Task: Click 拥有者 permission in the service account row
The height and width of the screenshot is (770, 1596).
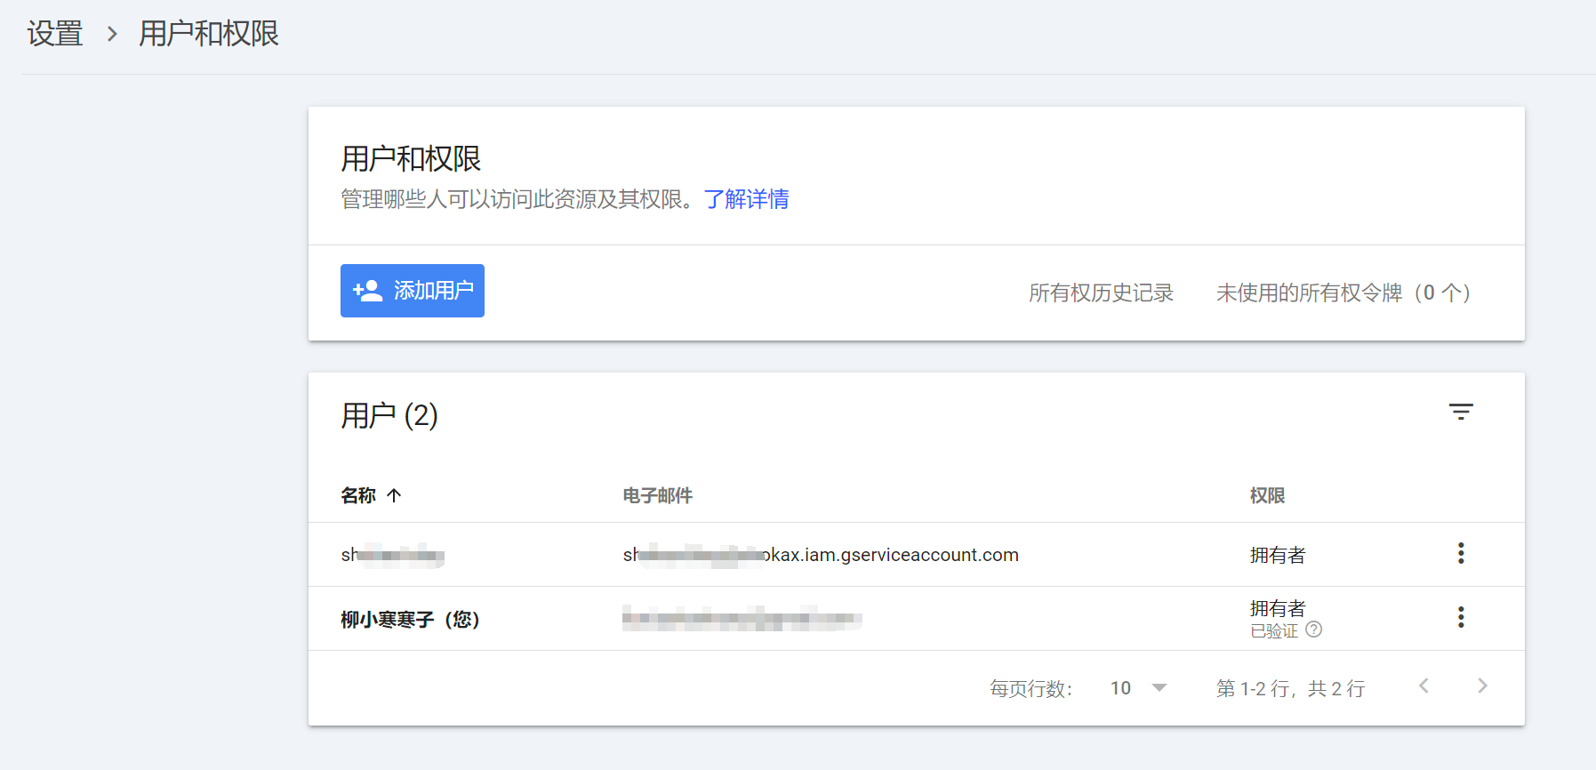Action: tap(1277, 555)
